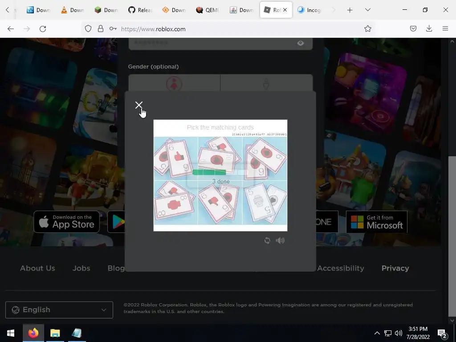Expand the English language dropdown
456x342 pixels.
point(59,310)
